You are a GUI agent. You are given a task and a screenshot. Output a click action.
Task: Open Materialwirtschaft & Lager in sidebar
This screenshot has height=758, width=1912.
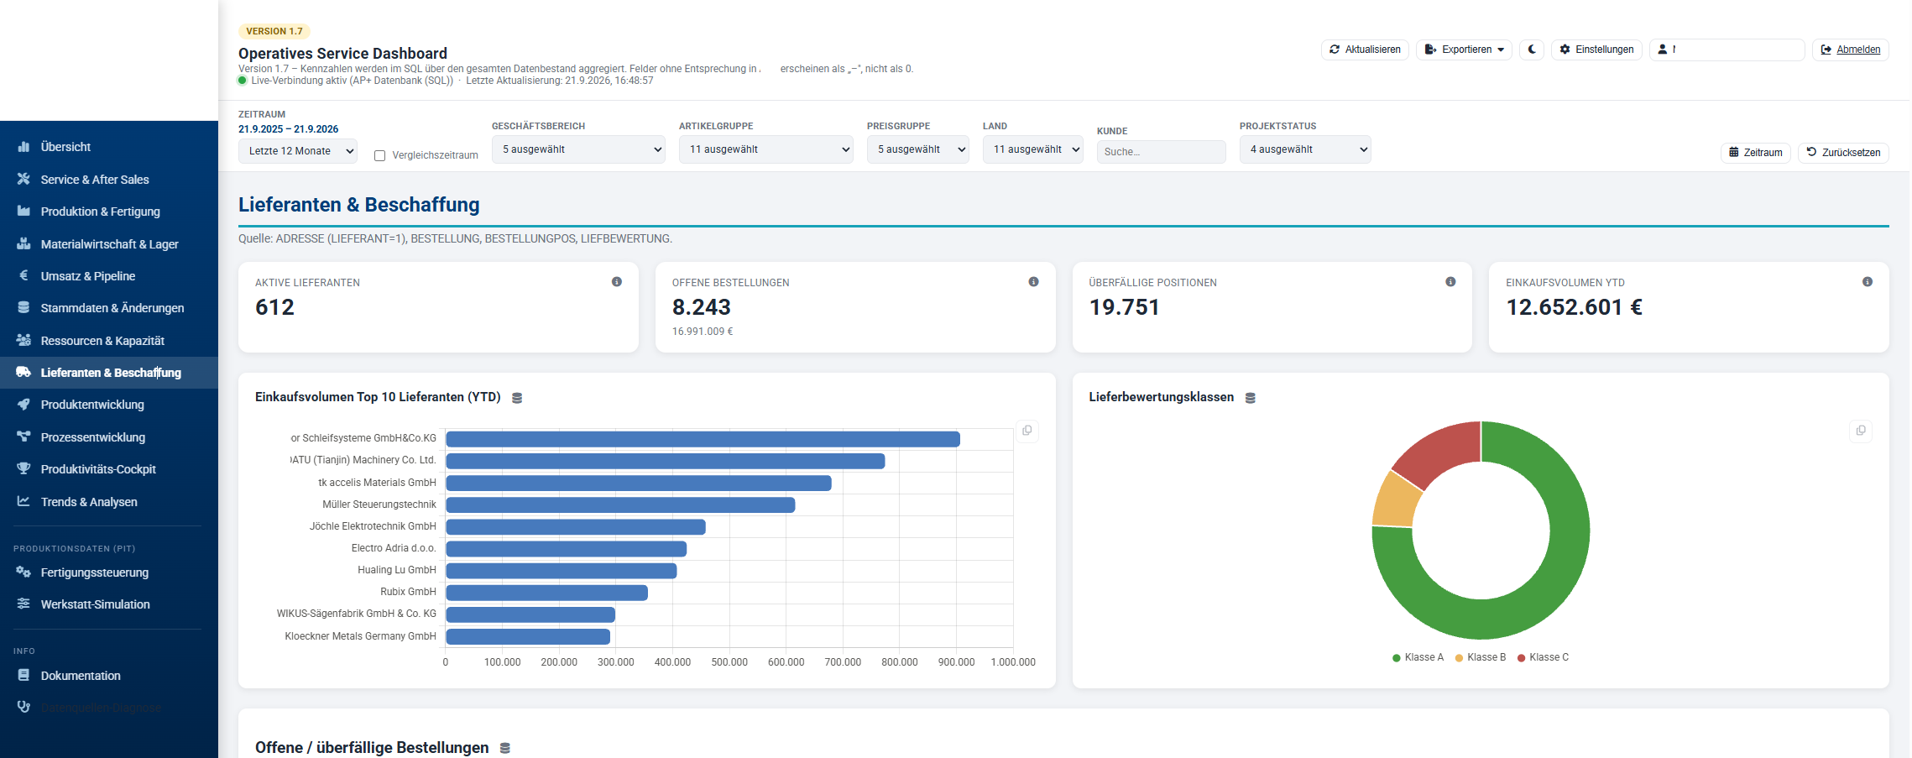[109, 244]
